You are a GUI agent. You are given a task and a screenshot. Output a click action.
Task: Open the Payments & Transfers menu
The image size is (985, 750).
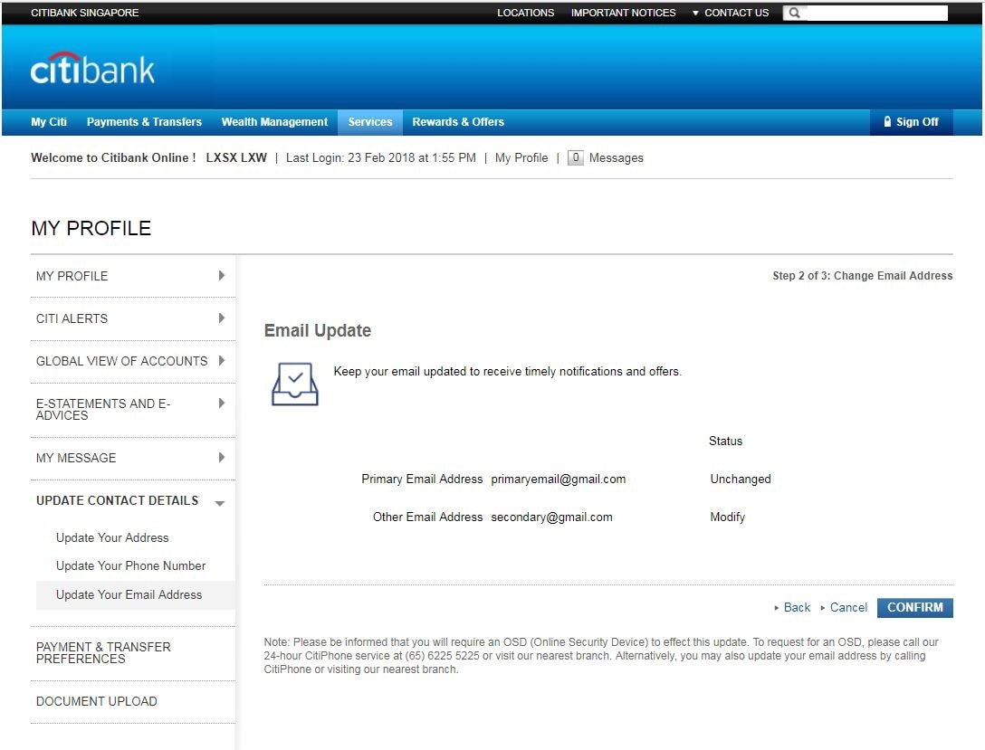(x=144, y=122)
